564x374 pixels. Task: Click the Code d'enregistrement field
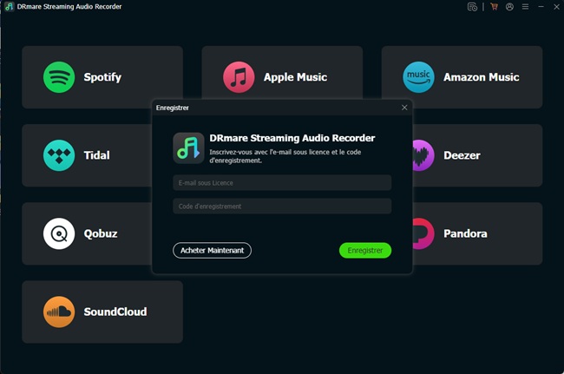(282, 206)
